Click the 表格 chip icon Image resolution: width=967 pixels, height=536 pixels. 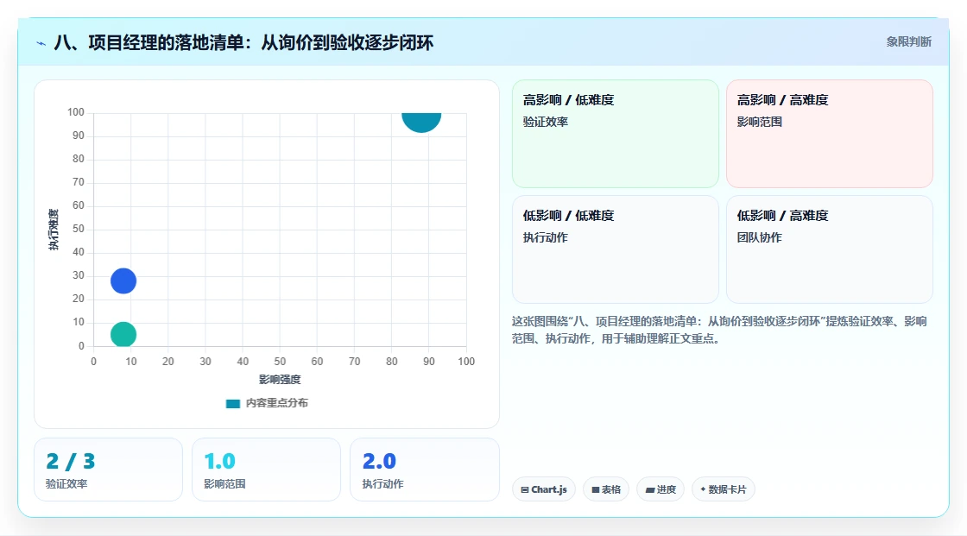tap(596, 489)
